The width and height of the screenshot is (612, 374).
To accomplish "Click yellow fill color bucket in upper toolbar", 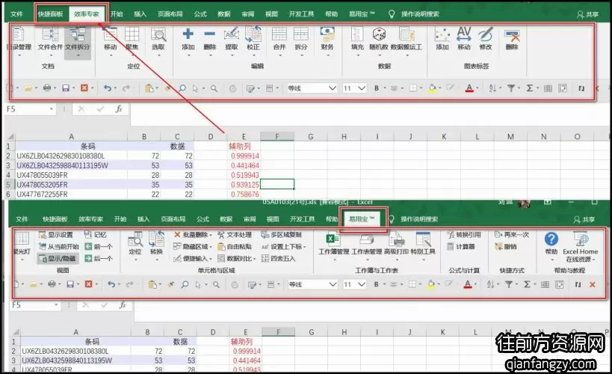I will tap(432, 88).
